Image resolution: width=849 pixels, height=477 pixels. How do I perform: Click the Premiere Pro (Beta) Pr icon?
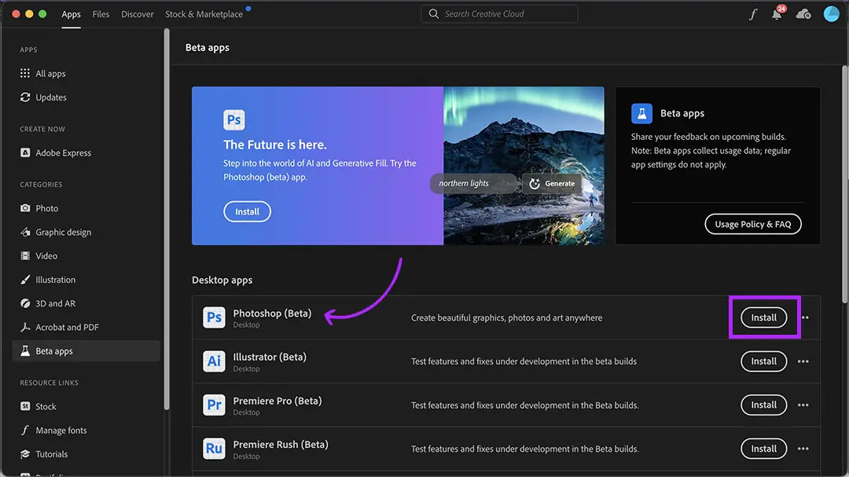(214, 405)
